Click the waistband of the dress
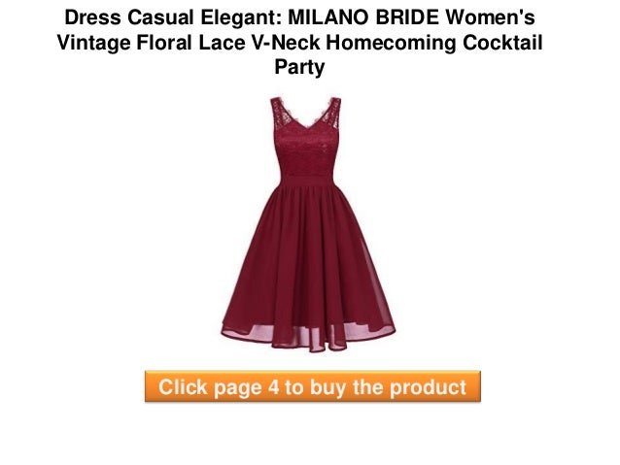This screenshot has height=465, width=620. 307,181
